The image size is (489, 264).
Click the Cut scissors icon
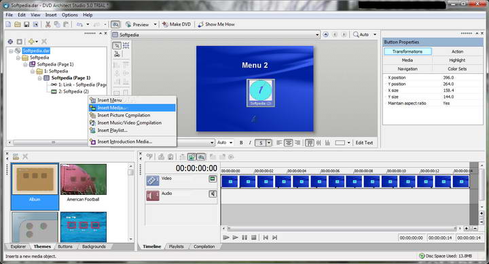(x=48, y=24)
